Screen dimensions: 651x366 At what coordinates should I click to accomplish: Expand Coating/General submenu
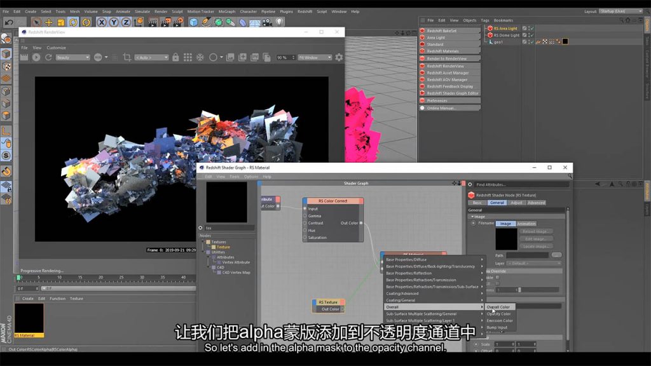pos(434,300)
